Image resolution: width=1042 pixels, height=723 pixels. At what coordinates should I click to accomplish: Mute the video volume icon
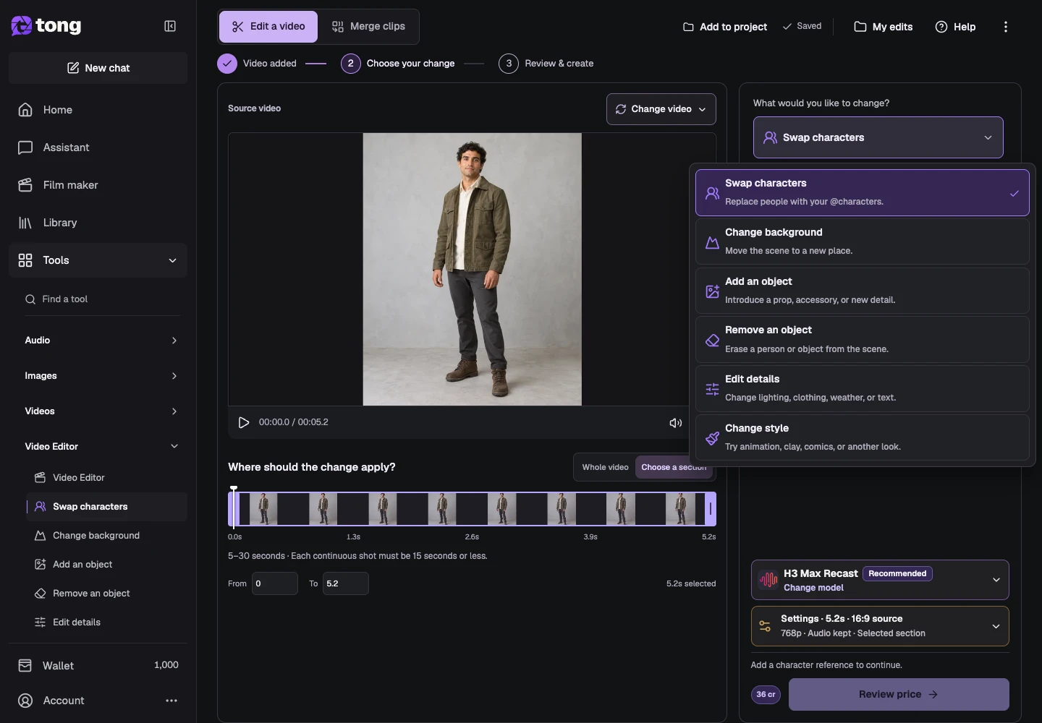point(675,423)
